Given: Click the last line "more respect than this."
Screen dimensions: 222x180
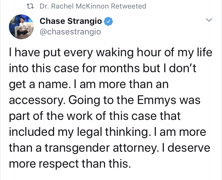Looking at the screenshot, I should [70, 164].
